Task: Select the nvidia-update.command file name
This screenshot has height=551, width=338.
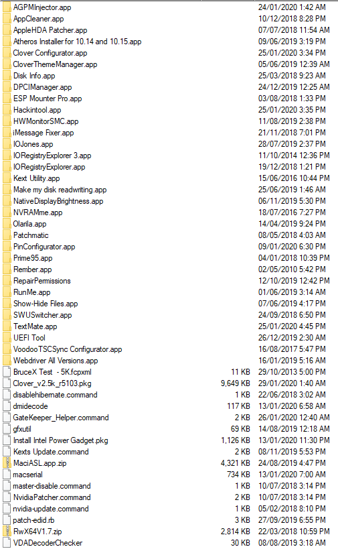Action: pos(51,509)
